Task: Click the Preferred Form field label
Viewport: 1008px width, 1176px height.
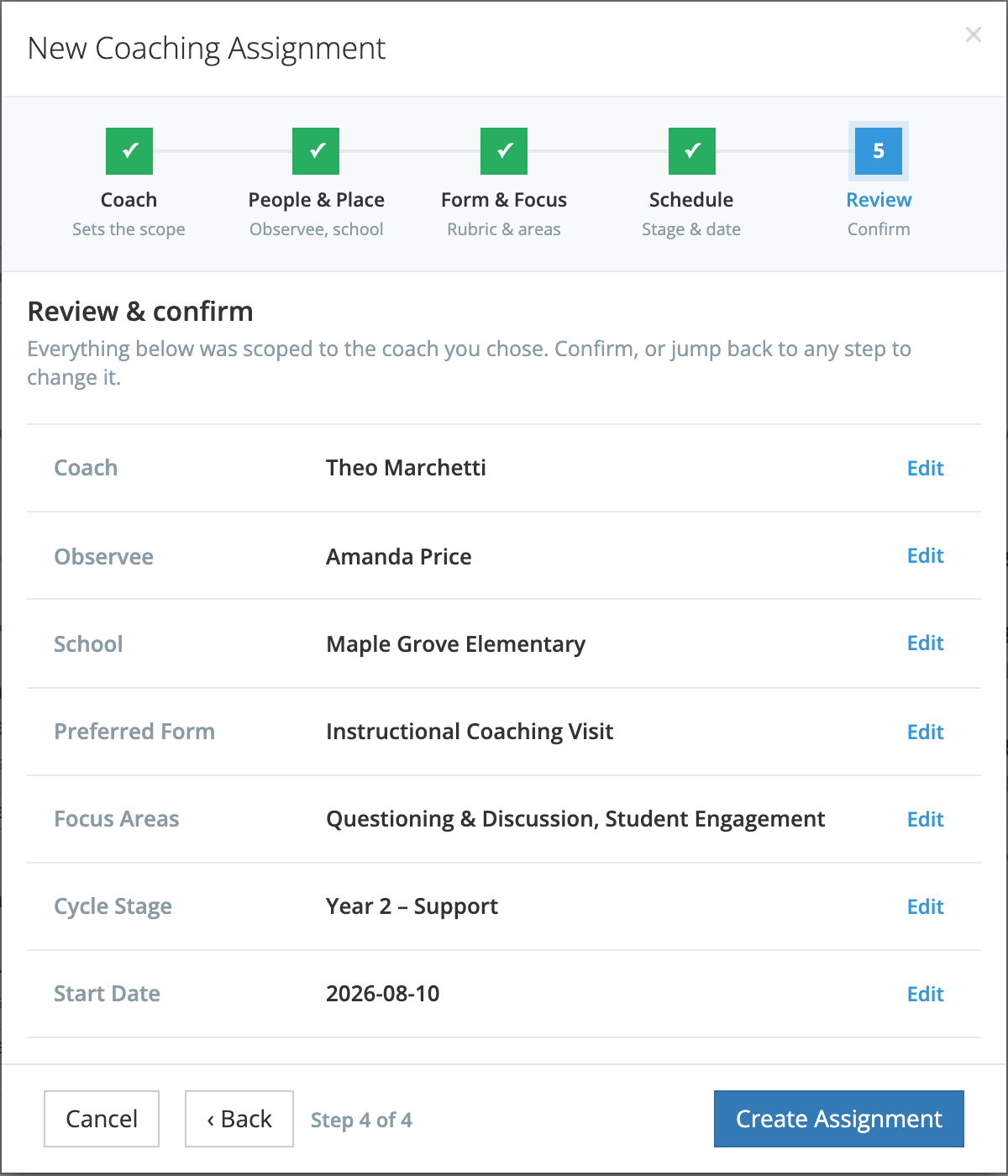Action: [134, 732]
